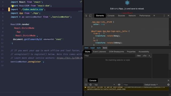171x96 pixels.
Task: Close the DevTools panel
Action: 168,16
